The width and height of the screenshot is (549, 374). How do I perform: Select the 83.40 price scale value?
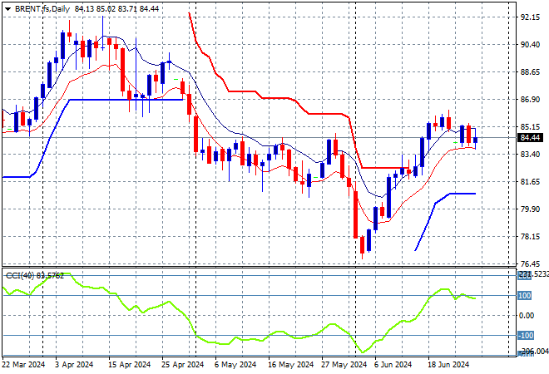tap(530, 154)
